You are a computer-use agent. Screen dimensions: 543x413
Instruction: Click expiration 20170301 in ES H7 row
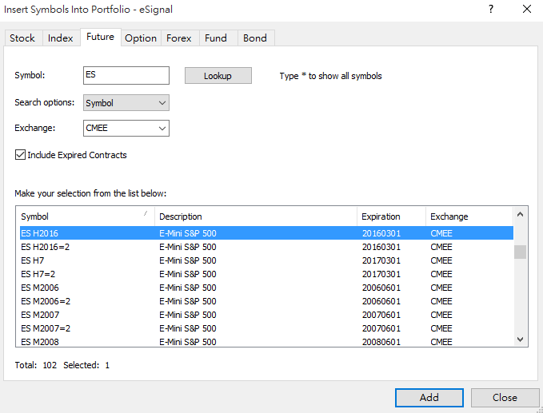381,260
